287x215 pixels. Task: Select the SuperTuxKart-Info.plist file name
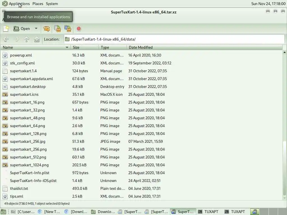point(30,173)
